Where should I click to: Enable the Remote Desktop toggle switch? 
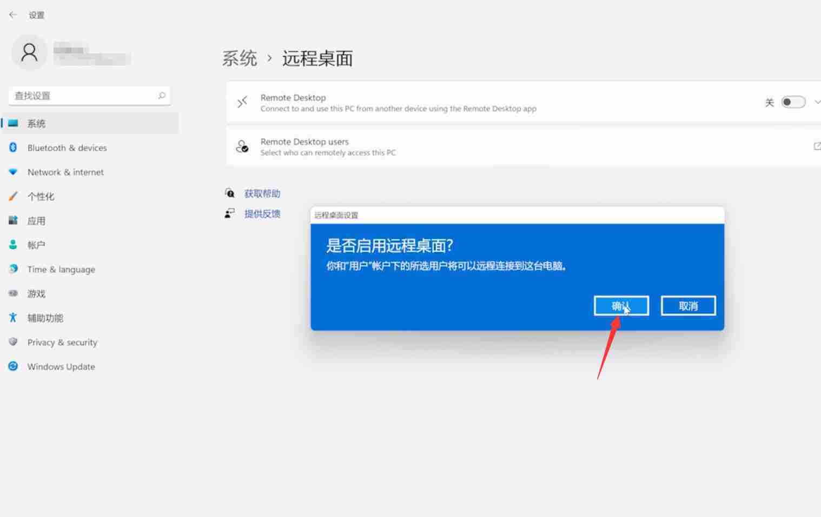click(793, 102)
